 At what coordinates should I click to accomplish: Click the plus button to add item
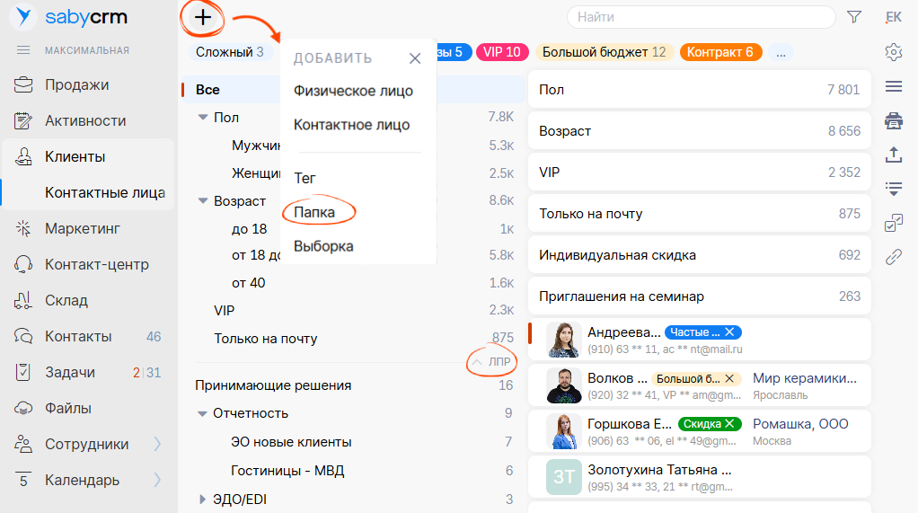click(204, 17)
